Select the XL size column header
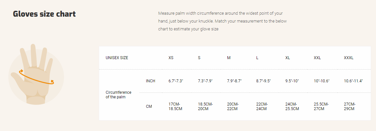 [x=288, y=58]
